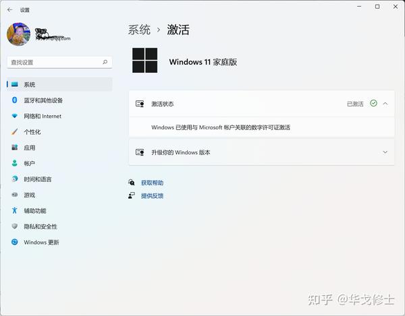Go back with the arrow icon
The height and width of the screenshot is (316, 405).
[10, 10]
